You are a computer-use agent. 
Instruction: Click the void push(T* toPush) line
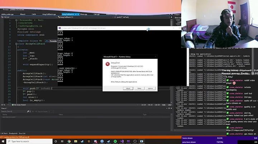(x=37, y=88)
